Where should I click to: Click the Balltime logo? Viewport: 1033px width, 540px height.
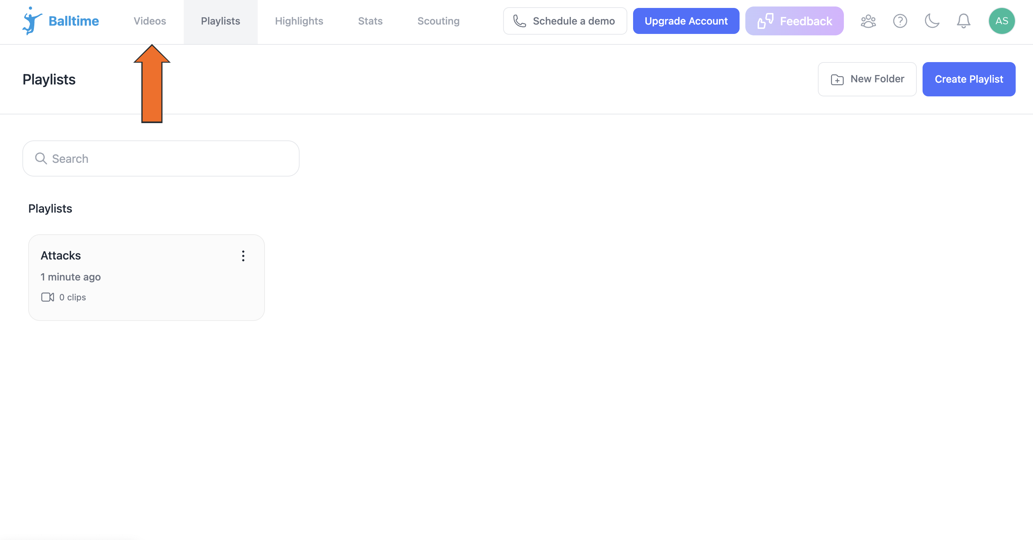(x=61, y=21)
